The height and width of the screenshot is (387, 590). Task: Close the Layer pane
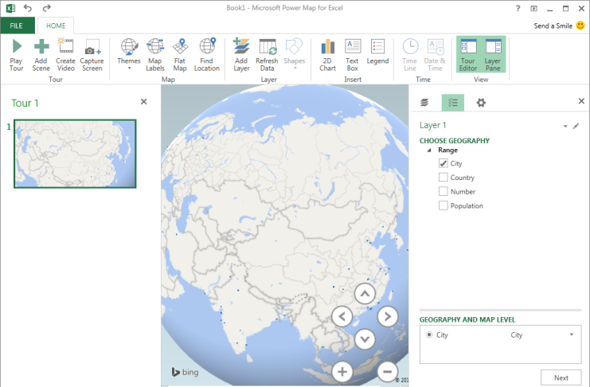click(x=581, y=101)
